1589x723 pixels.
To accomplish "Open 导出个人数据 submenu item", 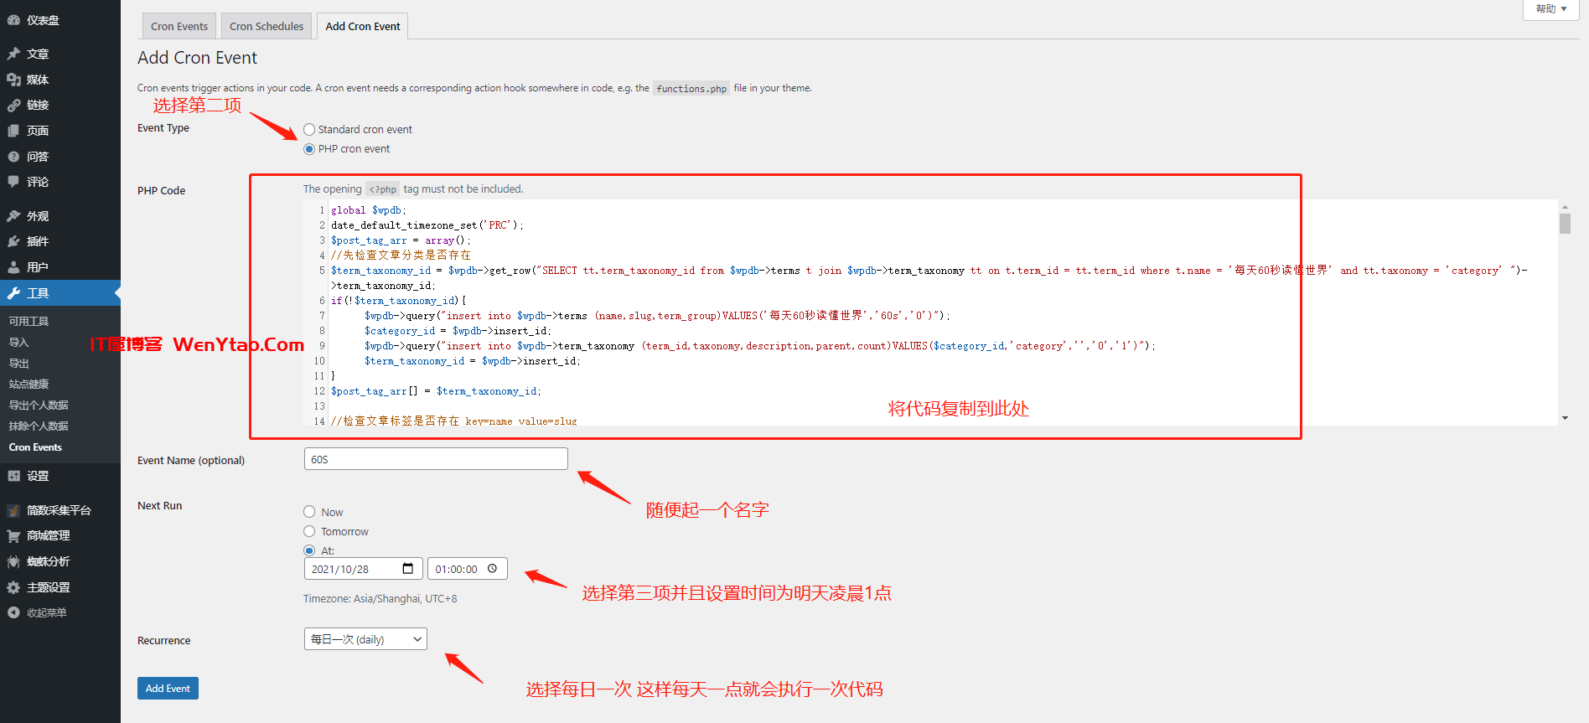I will [39, 405].
